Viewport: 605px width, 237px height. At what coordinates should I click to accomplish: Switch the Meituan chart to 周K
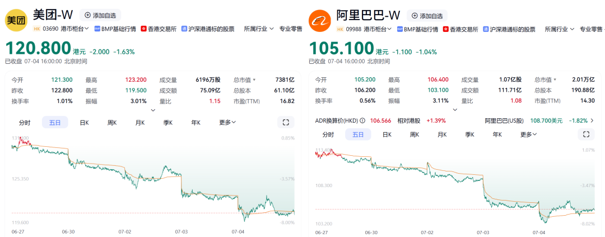112,122
